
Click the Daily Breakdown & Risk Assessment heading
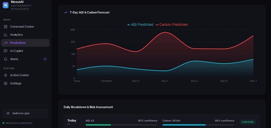click(88, 107)
